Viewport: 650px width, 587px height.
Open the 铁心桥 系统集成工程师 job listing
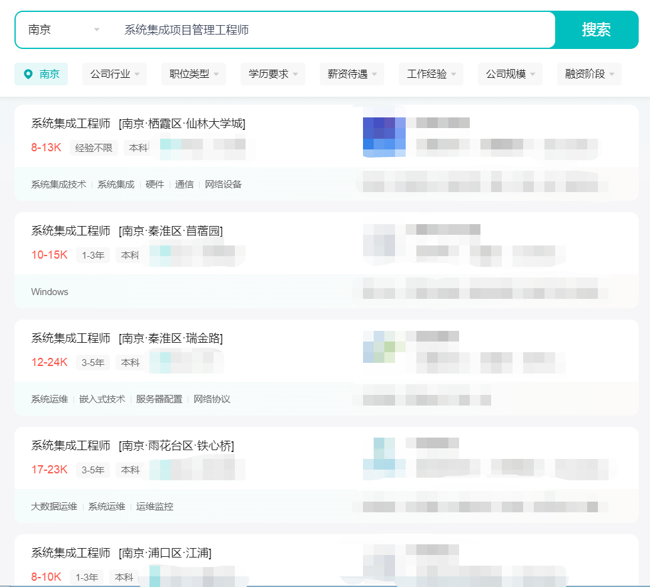click(133, 446)
